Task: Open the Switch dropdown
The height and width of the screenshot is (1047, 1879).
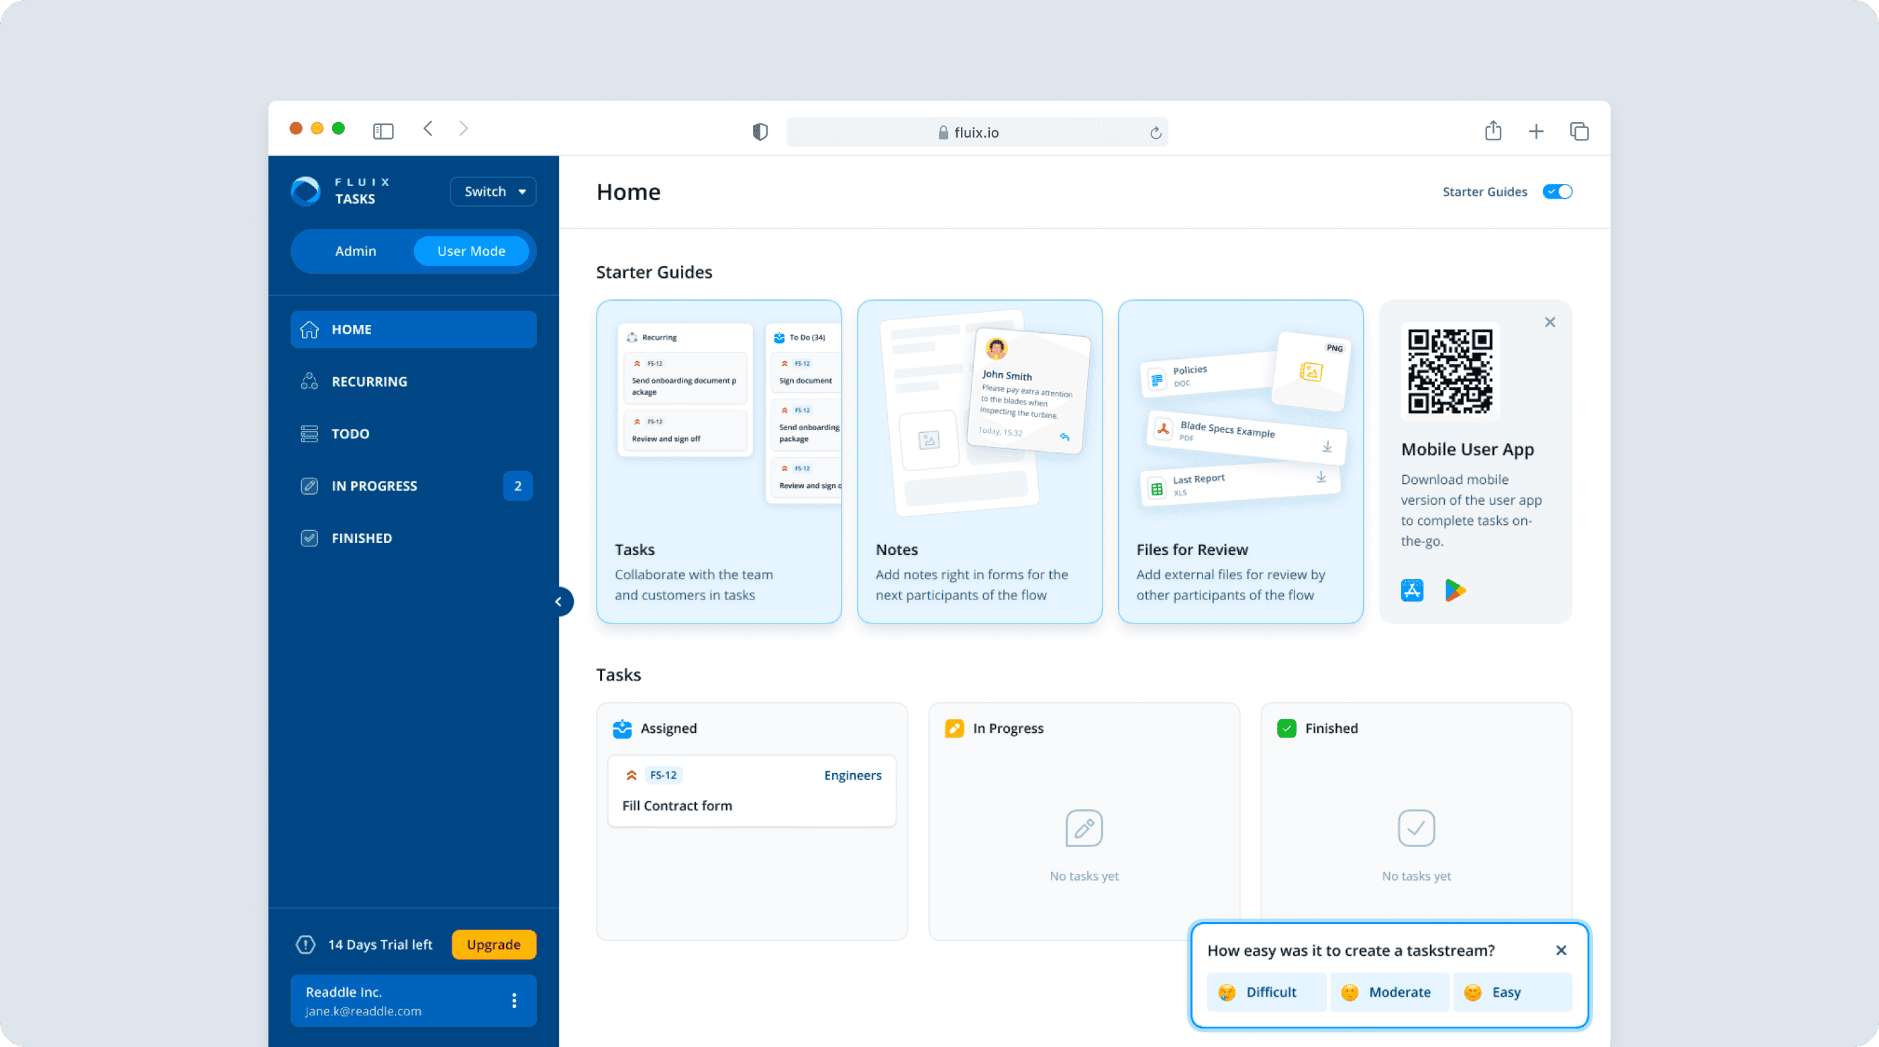Action: 493,192
